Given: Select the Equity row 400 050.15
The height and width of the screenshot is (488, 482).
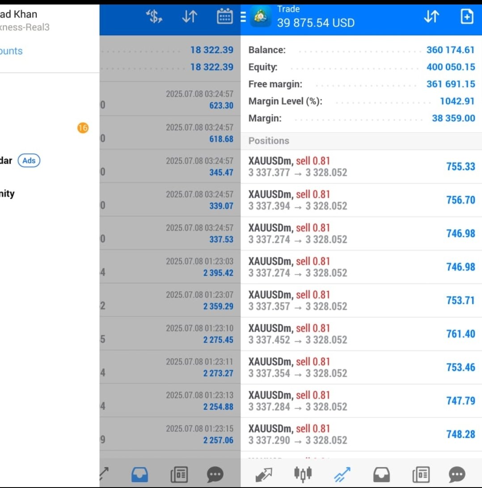Looking at the screenshot, I should (361, 67).
